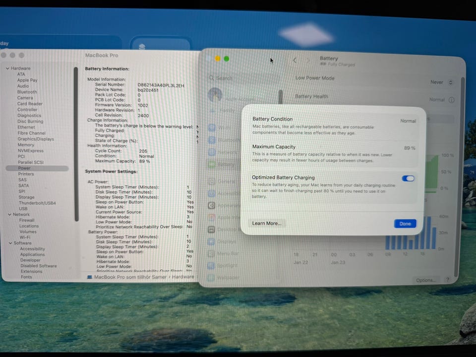Select Controller in the hardware list

[27, 110]
